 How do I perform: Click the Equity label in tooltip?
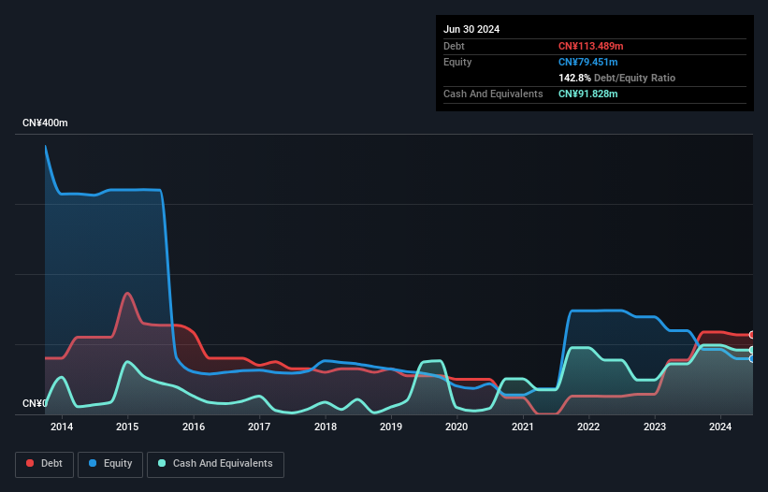[x=457, y=62]
